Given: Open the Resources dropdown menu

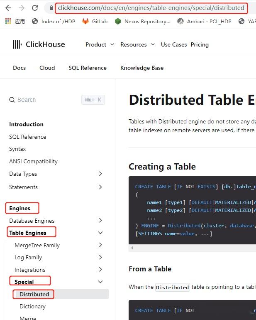Looking at the screenshot, I should click(x=137, y=44).
